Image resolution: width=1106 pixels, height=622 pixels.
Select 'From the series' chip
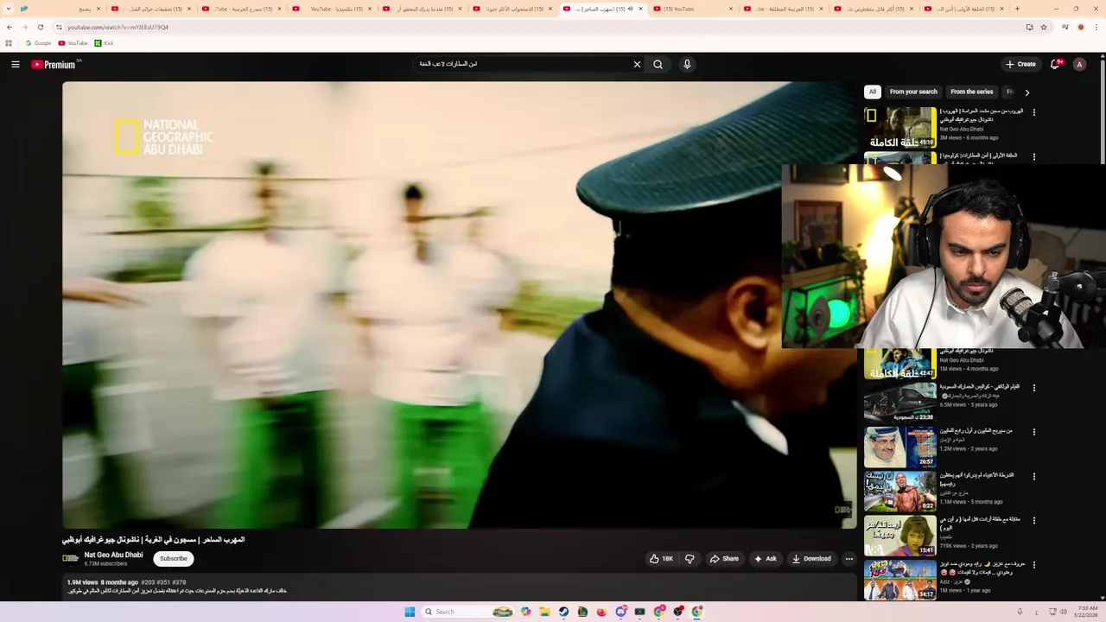coord(972,92)
